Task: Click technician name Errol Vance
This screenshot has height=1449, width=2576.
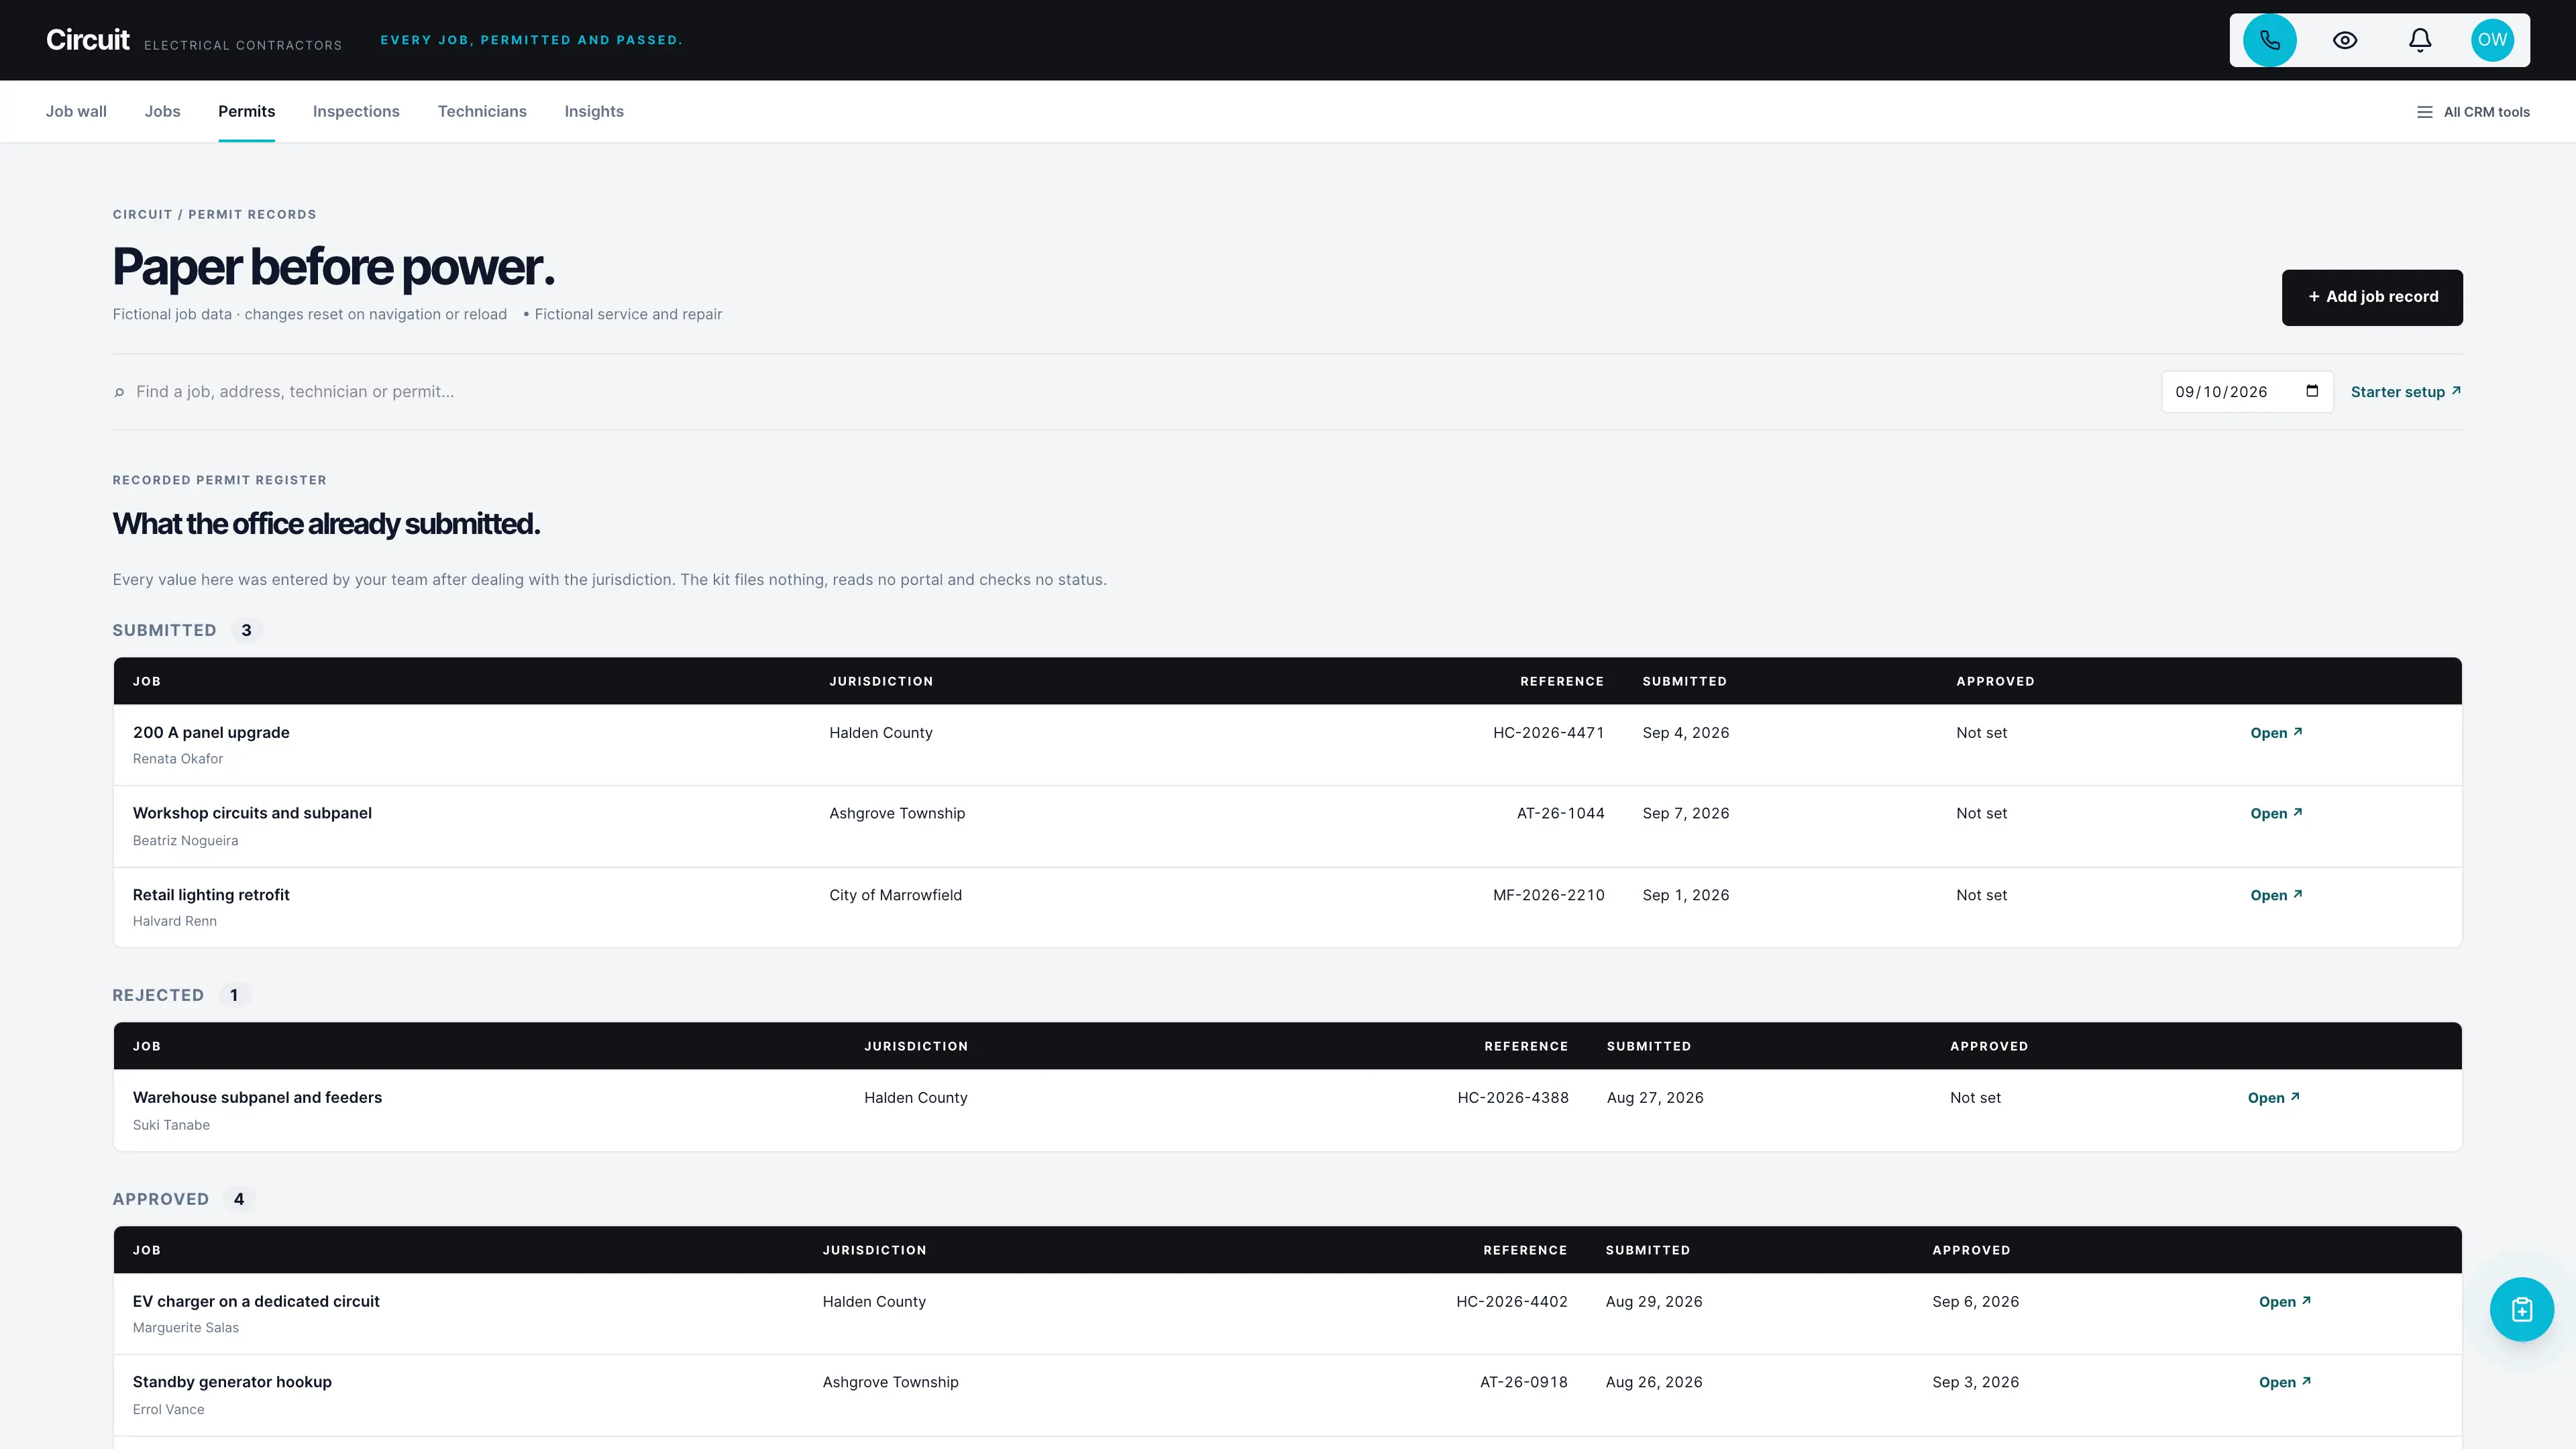Action: (x=168, y=1410)
